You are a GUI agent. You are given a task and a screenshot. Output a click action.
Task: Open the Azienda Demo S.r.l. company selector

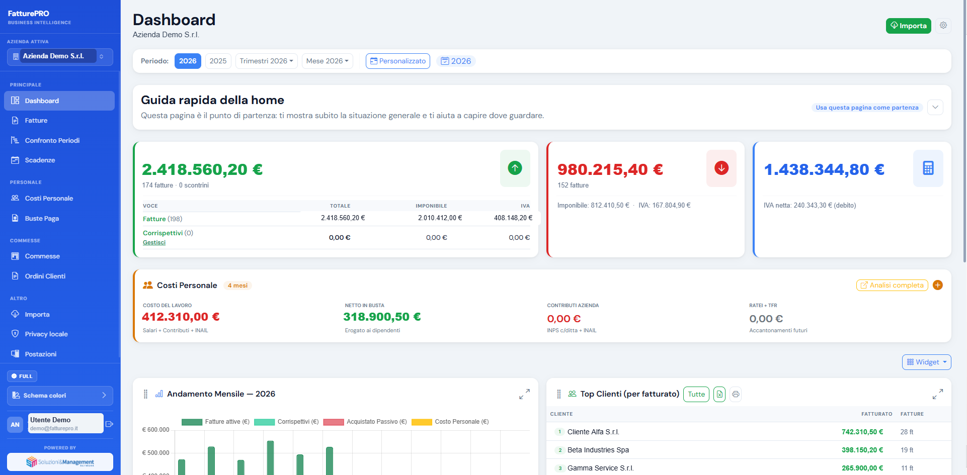coord(60,56)
